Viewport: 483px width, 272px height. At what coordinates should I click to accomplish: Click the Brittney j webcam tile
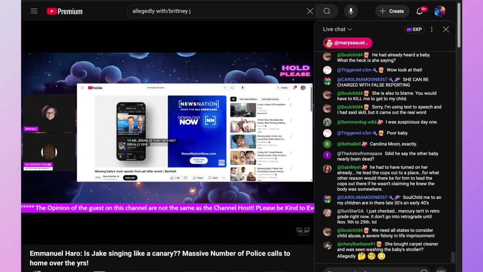(49, 113)
